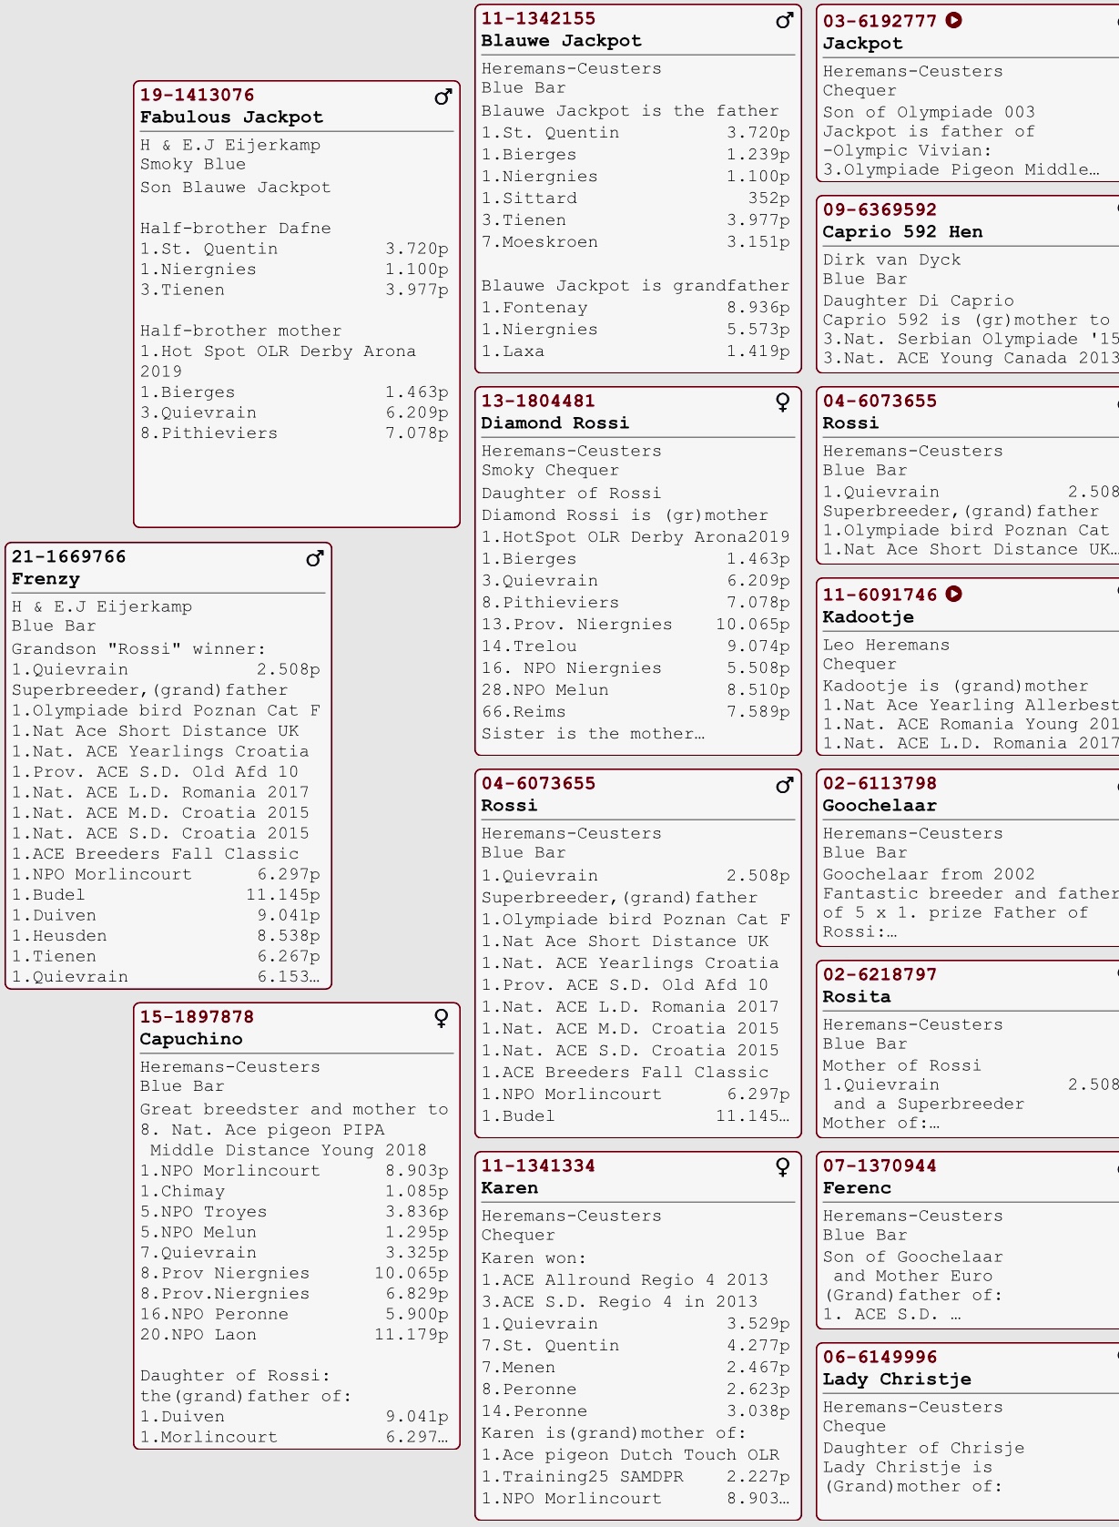Open ring number 11-1341334
1119x1527 pixels.
coord(538,1166)
